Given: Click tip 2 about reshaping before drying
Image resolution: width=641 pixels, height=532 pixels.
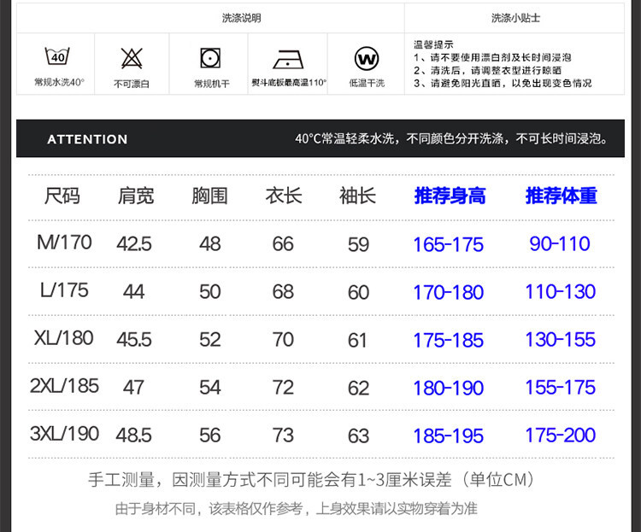Looking at the screenshot, I should [487, 70].
